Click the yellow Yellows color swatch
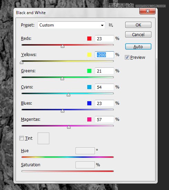169x190 pixels. (89, 55)
